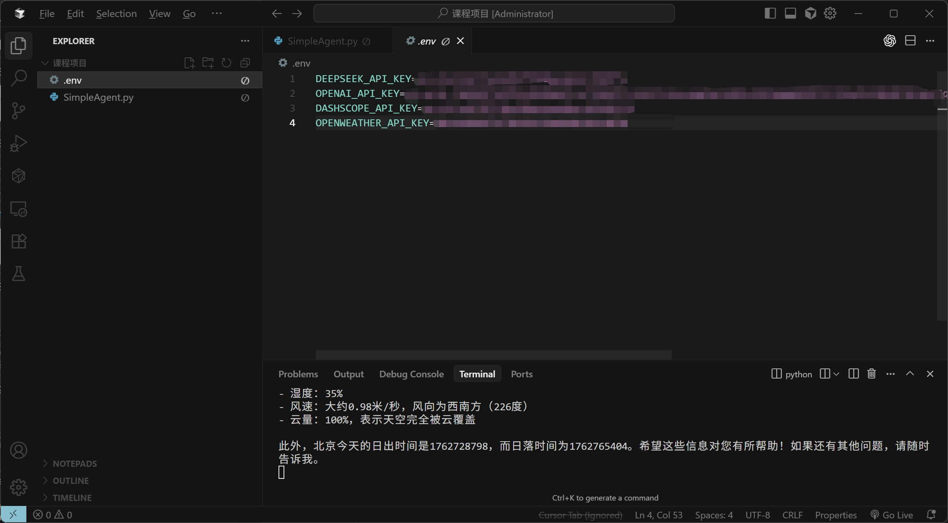
Task: Open the cube-shaped activity bar icon
Action: click(18, 176)
